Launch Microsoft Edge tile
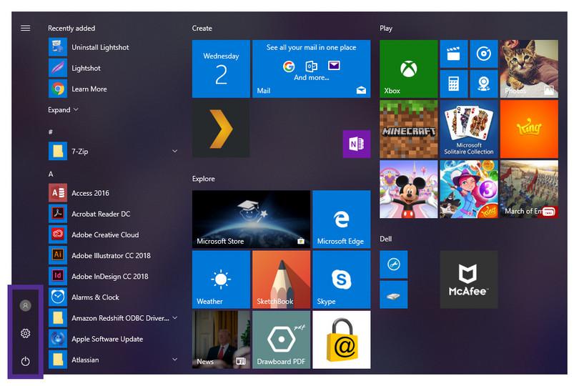Image resolution: width=579 pixels, height=386 pixels. (341, 219)
